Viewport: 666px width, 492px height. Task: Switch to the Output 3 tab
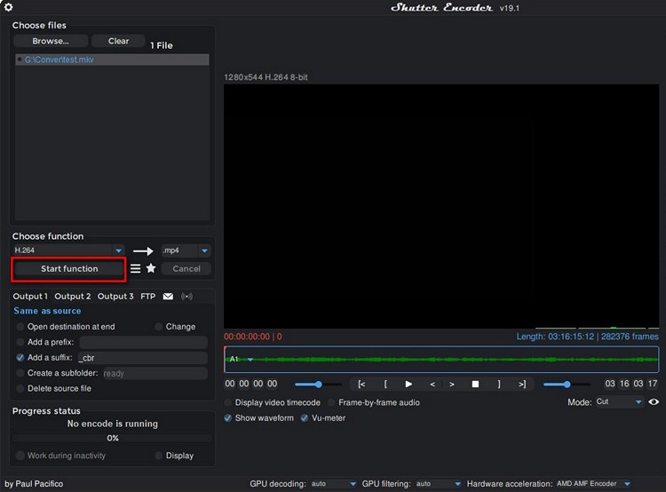(x=115, y=296)
